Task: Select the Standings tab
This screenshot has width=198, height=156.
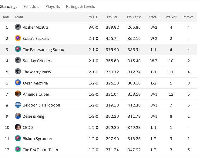Action: pos(8,7)
